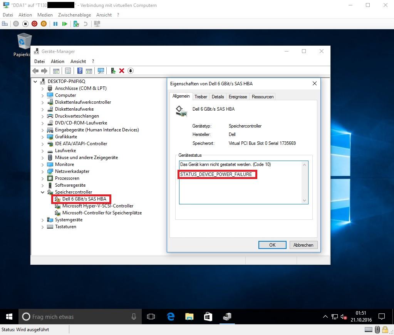Click the Windows Start button
This screenshot has width=394, height=335.
(x=9, y=317)
